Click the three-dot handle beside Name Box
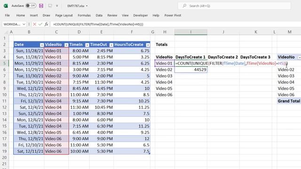The height and width of the screenshot is (169, 301). [29, 24]
